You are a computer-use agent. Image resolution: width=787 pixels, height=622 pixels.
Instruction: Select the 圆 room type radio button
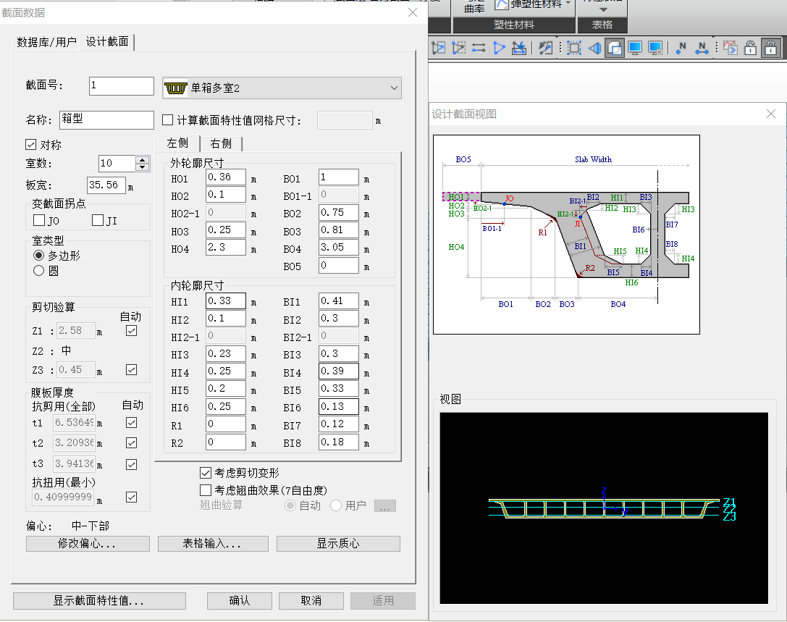39,271
